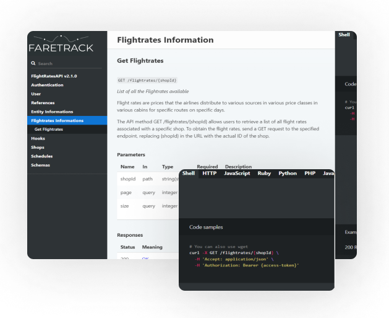Switch to the JavaScript code tab
This screenshot has width=389, height=318.
237,174
